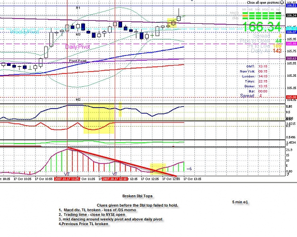The height and width of the screenshot is (237, 297).
Task: Select the M2 mid-pivot label
Action: tap(78, 100)
